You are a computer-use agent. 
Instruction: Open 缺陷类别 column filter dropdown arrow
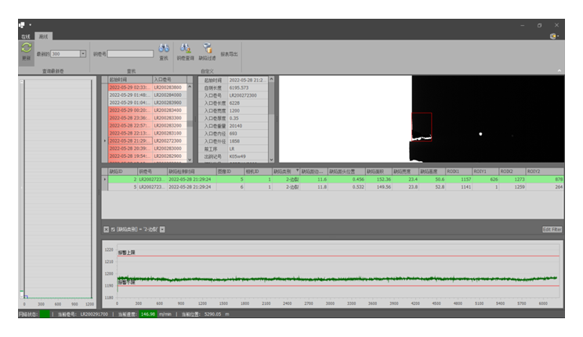coord(298,170)
